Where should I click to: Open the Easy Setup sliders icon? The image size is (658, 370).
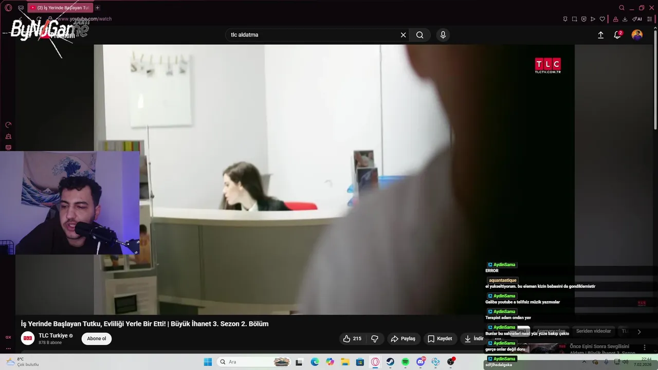(x=649, y=19)
